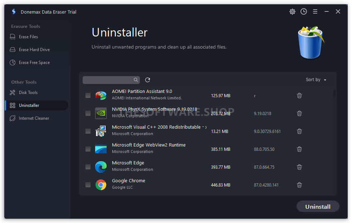
Task: Open settings gear in title bar
Action: 292,11
